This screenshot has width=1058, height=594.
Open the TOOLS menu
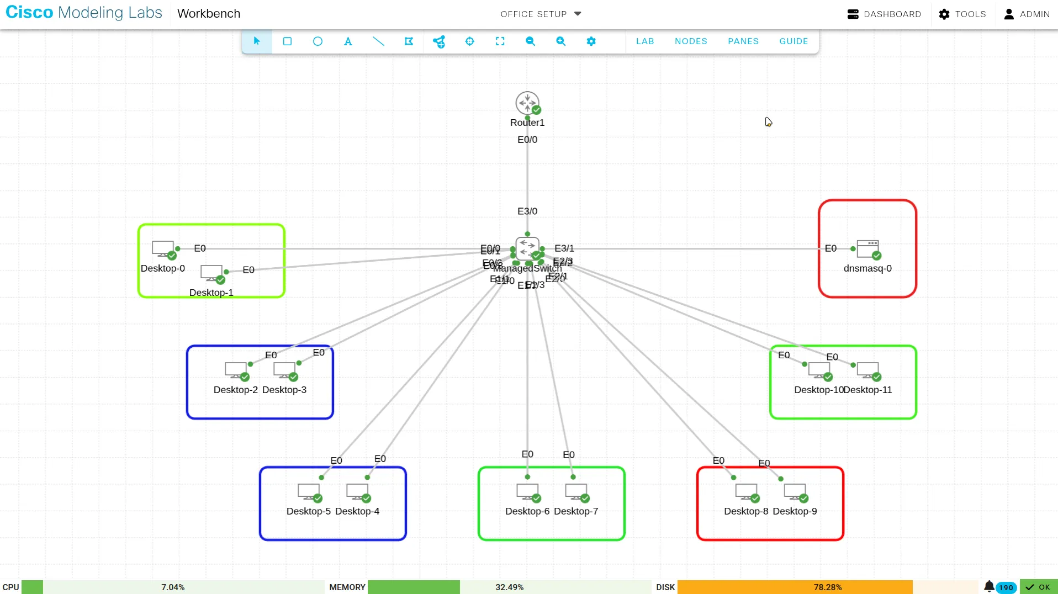pos(962,14)
